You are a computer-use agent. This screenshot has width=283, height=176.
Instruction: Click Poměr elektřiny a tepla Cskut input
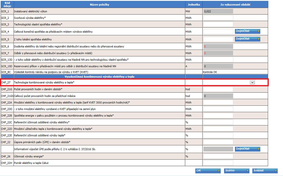pos(218,163)
